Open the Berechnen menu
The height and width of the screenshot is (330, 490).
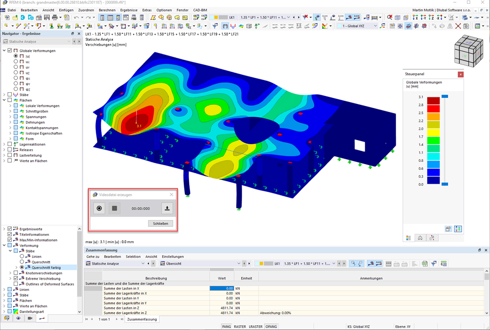(x=107, y=10)
